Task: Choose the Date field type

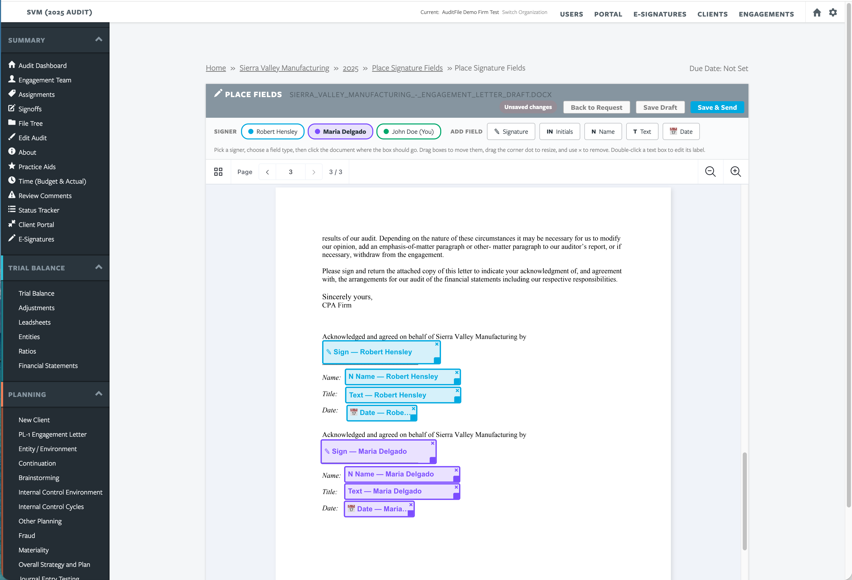Action: click(x=681, y=131)
